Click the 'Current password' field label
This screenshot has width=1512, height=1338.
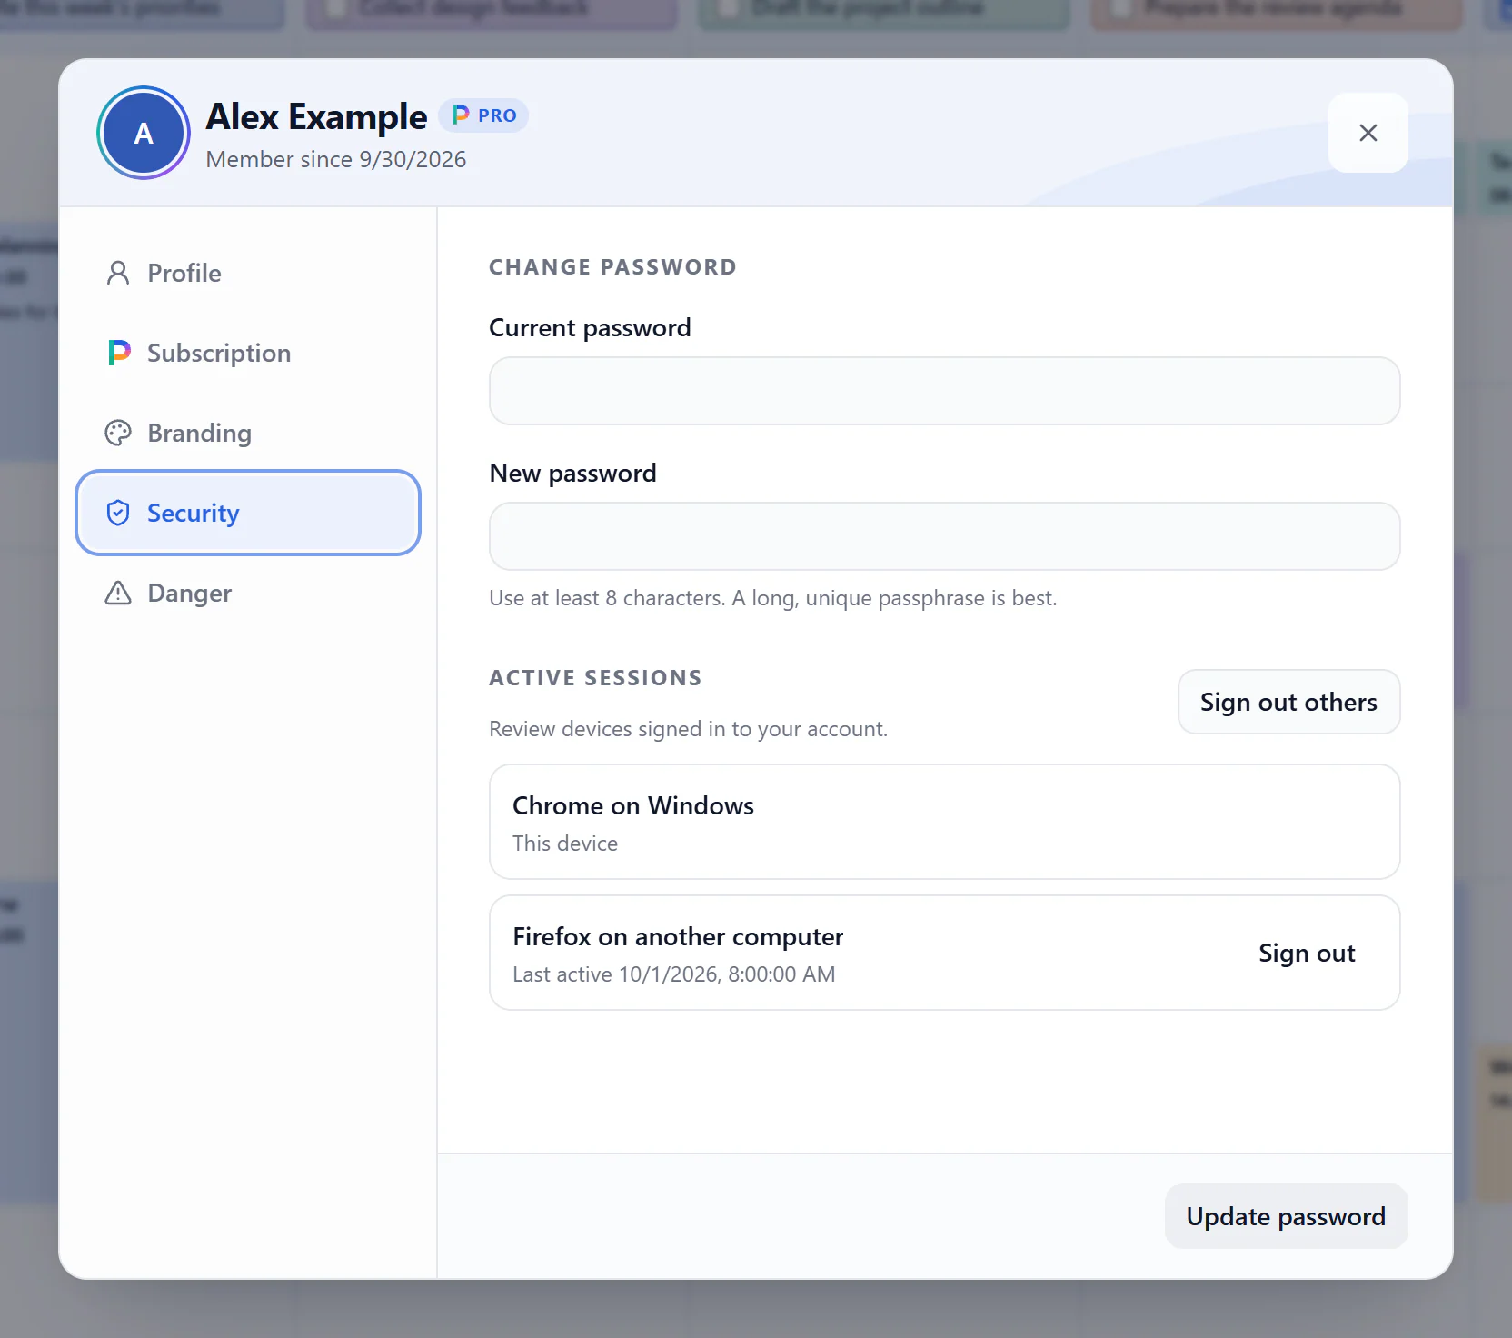coord(591,327)
